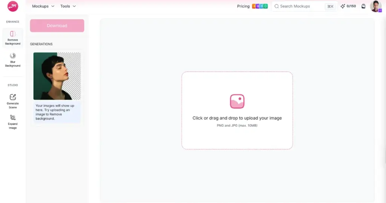Click the pink Mockey logo icon

coord(13,6)
